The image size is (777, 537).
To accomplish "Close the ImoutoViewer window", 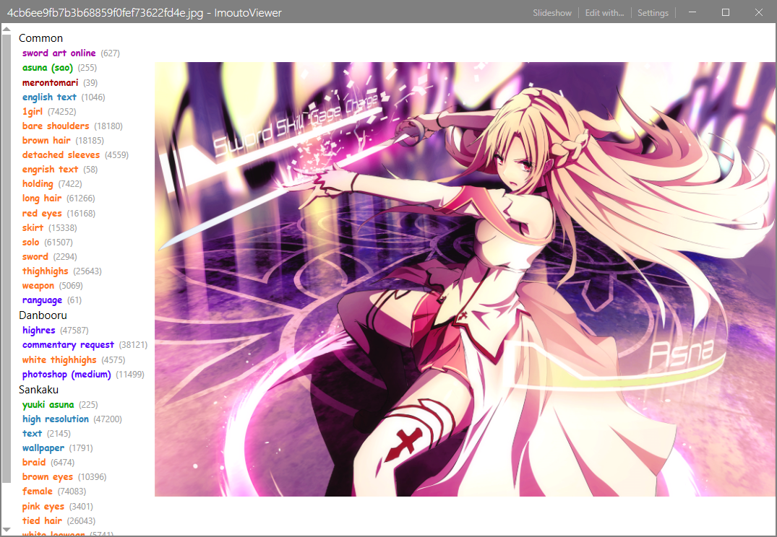I will coord(759,12).
